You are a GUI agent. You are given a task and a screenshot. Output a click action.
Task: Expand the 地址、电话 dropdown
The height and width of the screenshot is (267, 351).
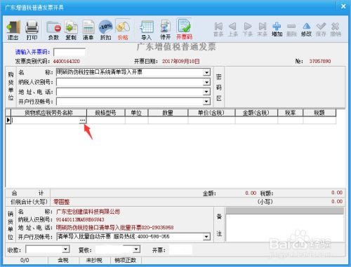point(206,92)
